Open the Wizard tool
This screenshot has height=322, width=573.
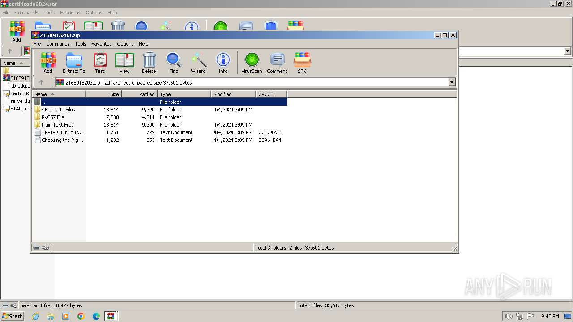[198, 63]
